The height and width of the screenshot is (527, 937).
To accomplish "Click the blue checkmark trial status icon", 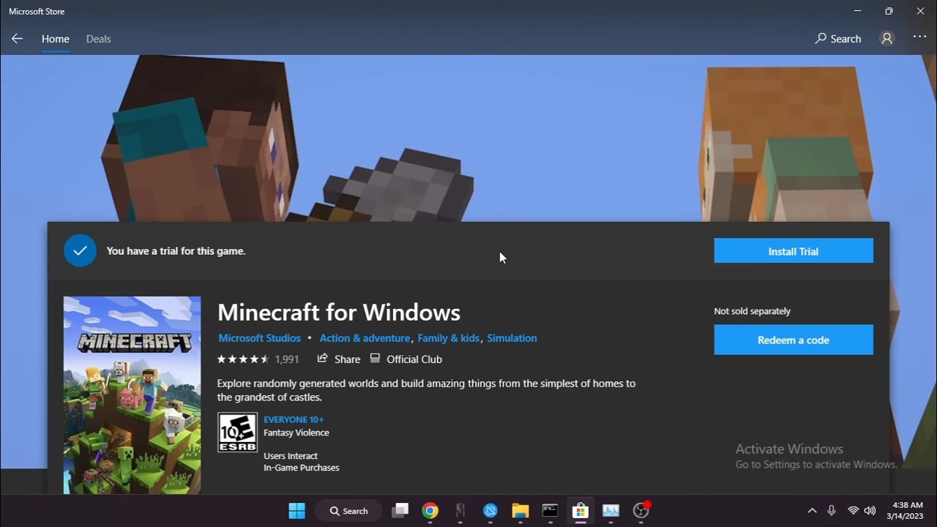I will (x=80, y=251).
